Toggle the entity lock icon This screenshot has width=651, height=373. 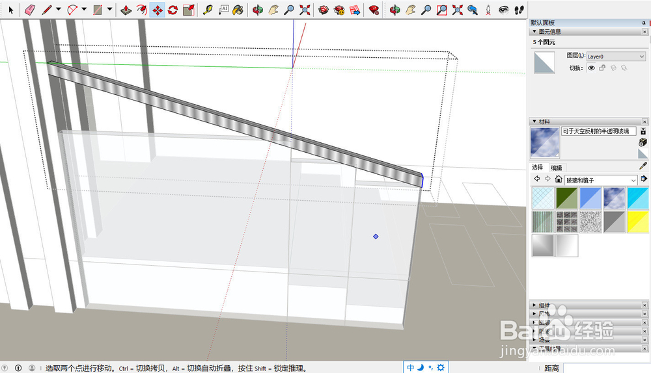(602, 68)
